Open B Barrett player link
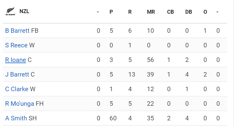 pos(17,31)
